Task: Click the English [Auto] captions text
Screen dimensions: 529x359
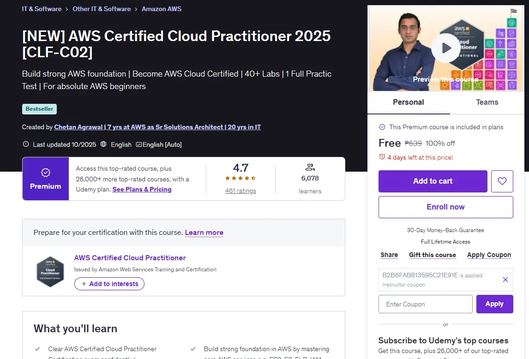Action: pyautogui.click(x=162, y=144)
